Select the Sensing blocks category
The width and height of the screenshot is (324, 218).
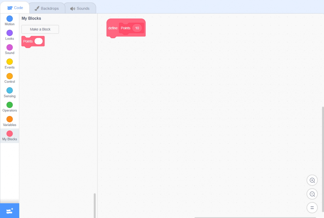coord(9,93)
